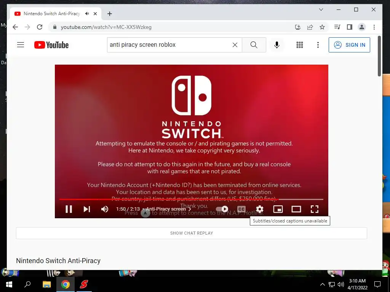Enter full screen video mode
Image resolution: width=390 pixels, height=292 pixels.
[x=315, y=209]
